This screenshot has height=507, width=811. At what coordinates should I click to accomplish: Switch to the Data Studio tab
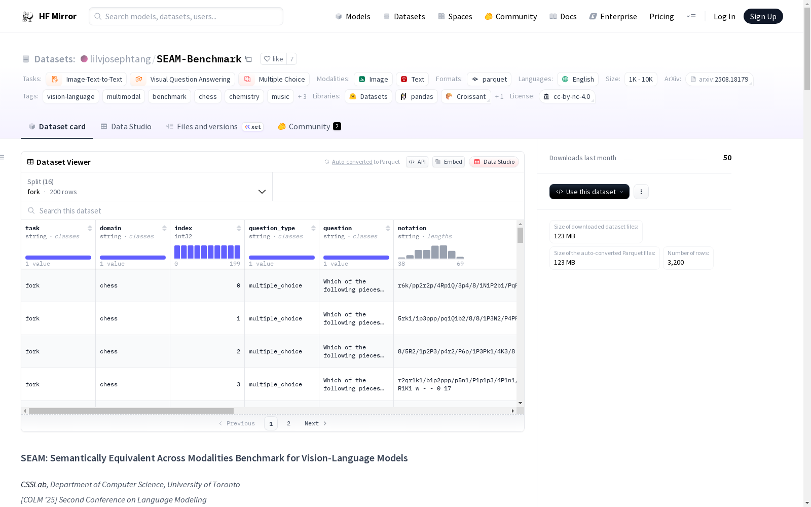126,127
